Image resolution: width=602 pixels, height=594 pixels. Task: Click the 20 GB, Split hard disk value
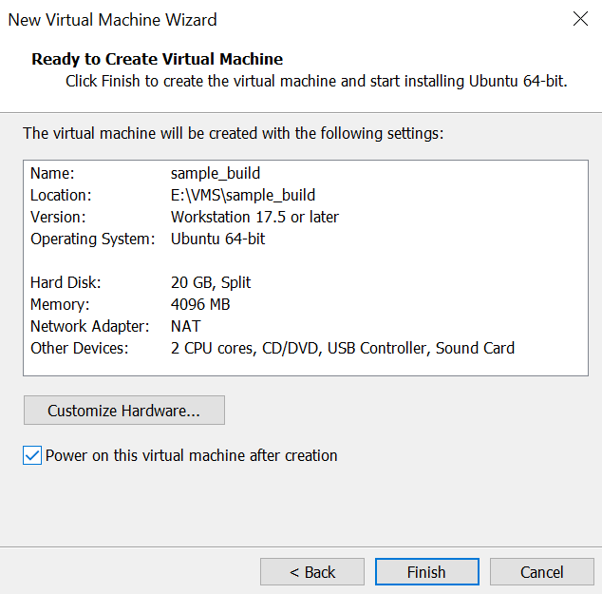click(x=211, y=282)
